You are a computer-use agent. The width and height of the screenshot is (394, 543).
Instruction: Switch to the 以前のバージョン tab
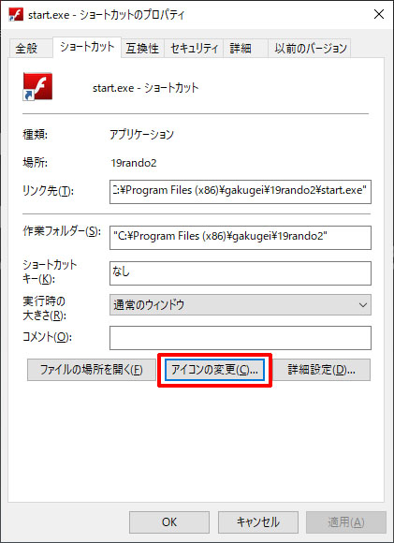pos(310,48)
